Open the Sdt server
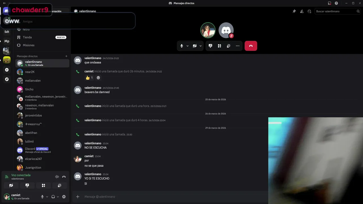This screenshot has width=363, height=204. (7, 32)
